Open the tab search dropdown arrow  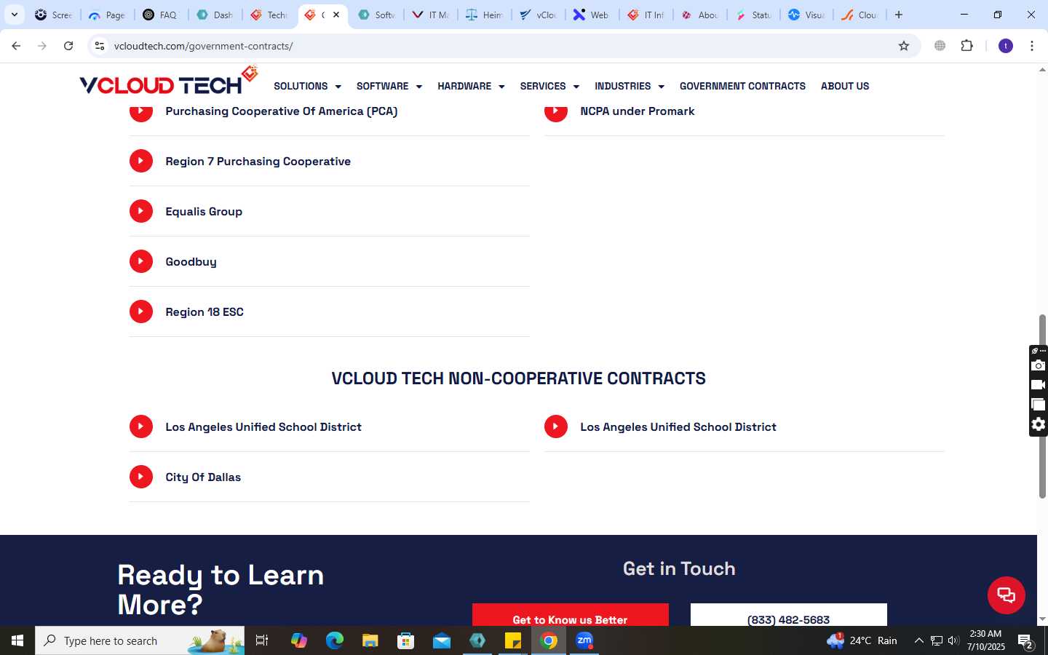[x=14, y=15]
